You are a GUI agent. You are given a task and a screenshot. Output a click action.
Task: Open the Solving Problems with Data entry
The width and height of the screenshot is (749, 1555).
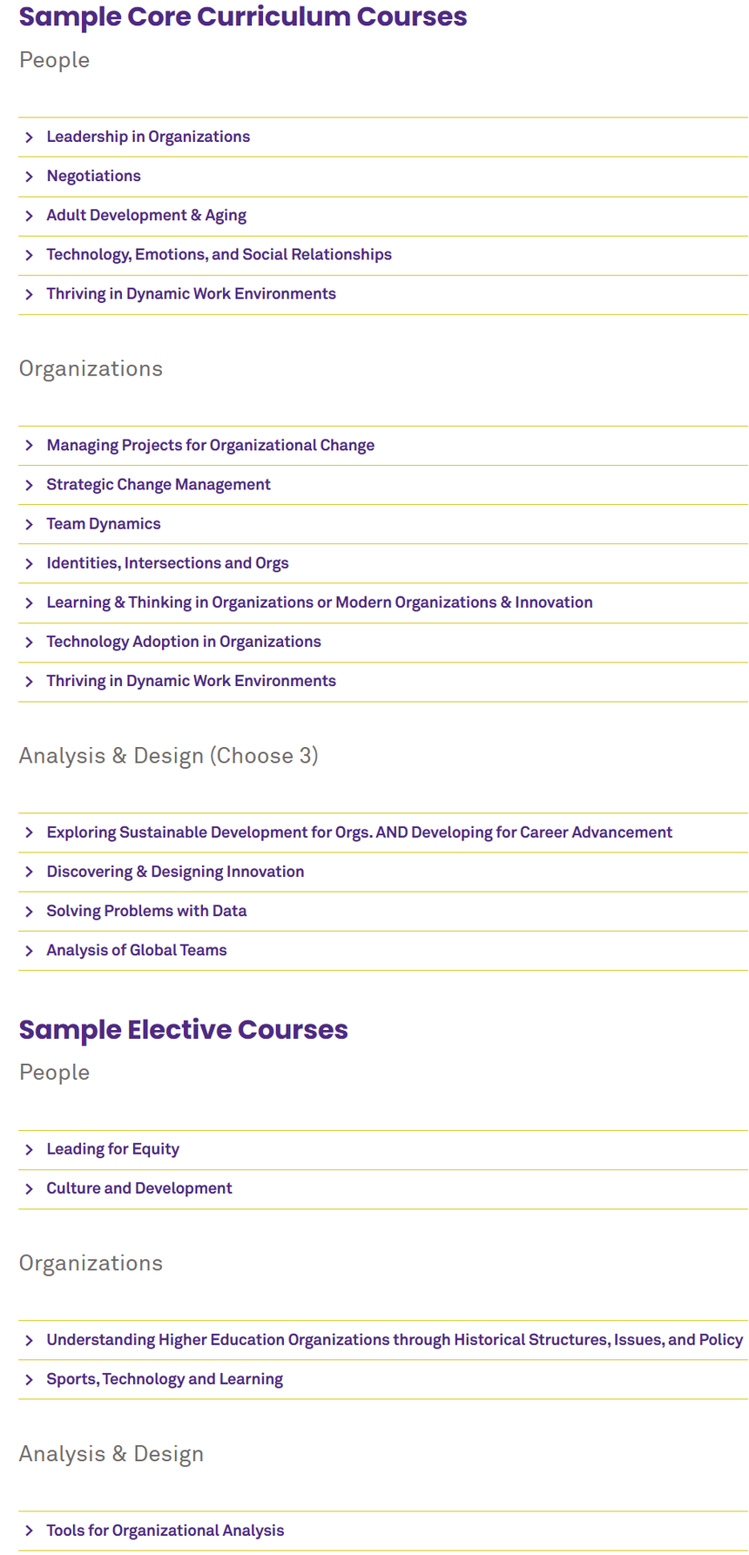146,911
